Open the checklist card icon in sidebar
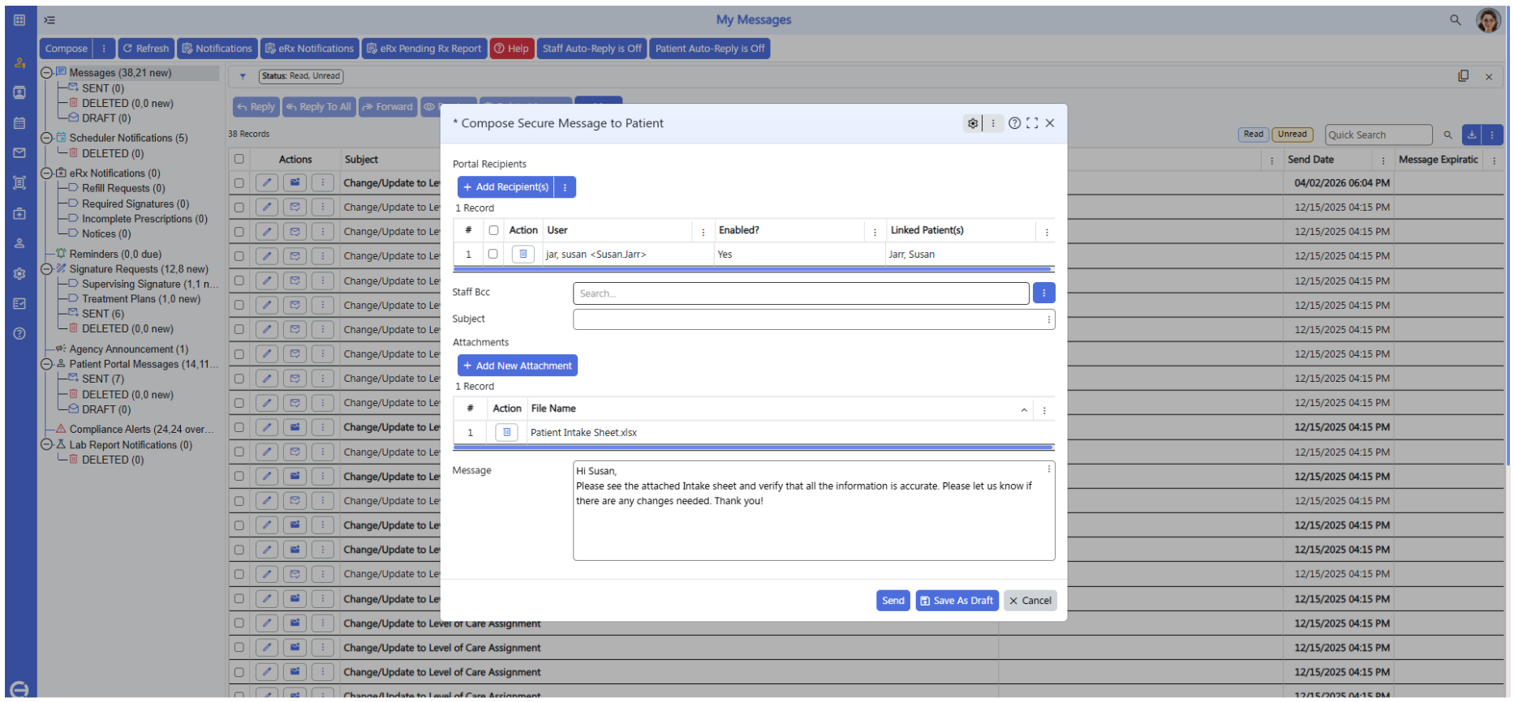This screenshot has width=1514, height=702. (x=19, y=303)
